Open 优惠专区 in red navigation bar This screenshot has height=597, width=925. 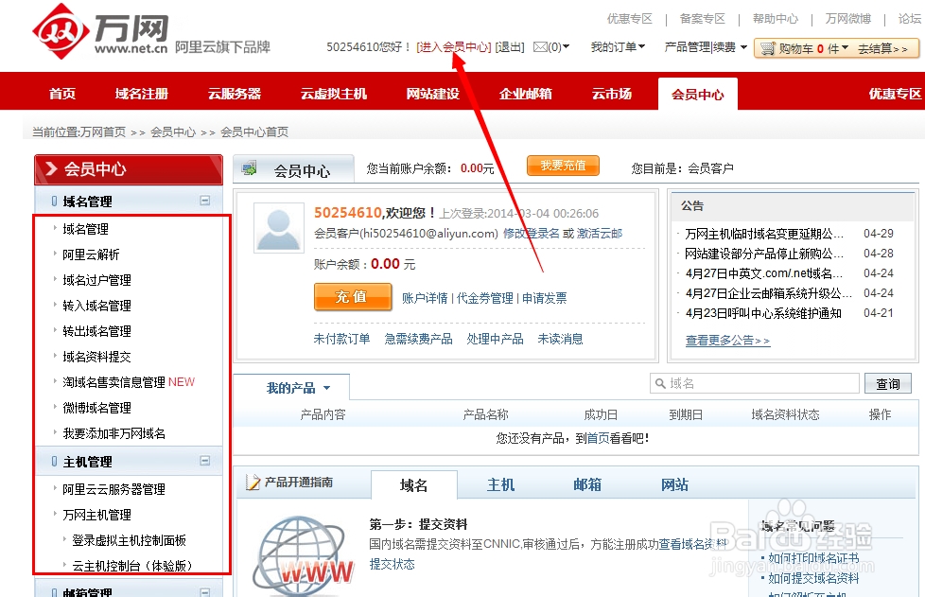[895, 94]
